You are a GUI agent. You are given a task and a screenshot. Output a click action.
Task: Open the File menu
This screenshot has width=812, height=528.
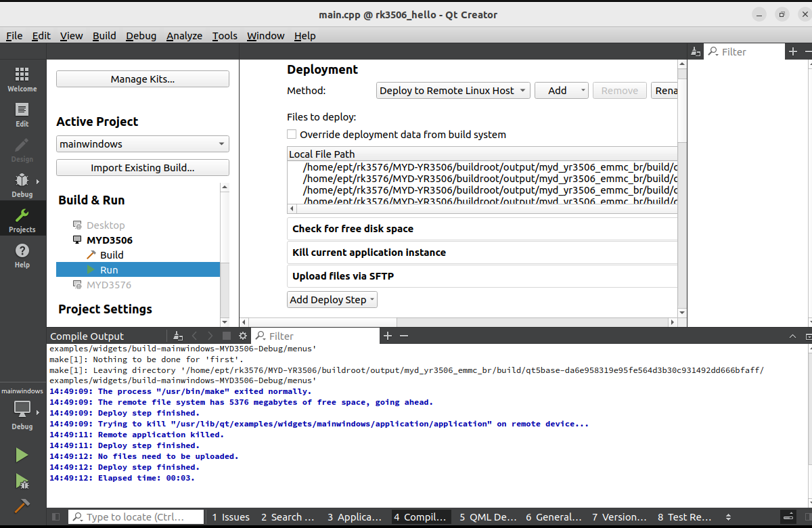tap(14, 36)
